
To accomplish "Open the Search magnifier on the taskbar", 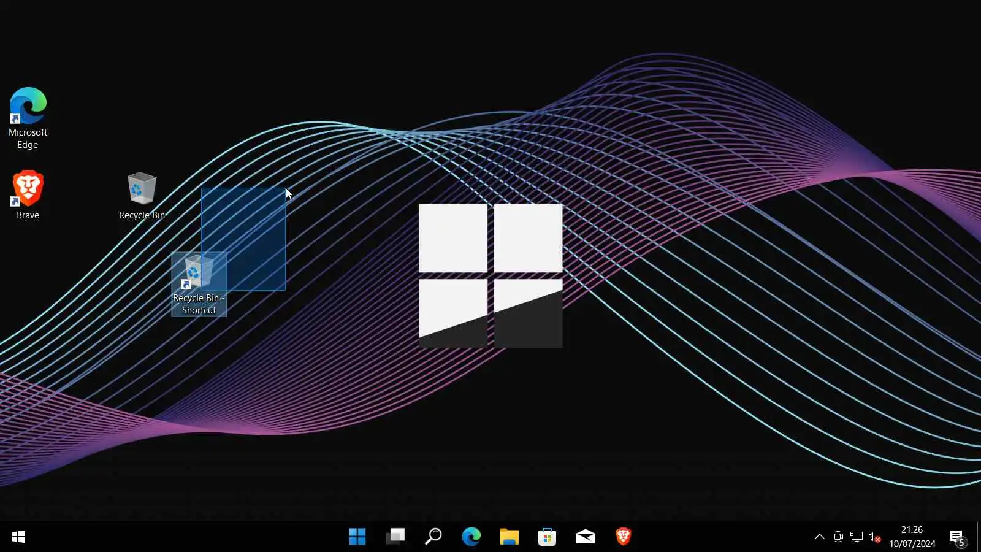I will click(x=433, y=537).
